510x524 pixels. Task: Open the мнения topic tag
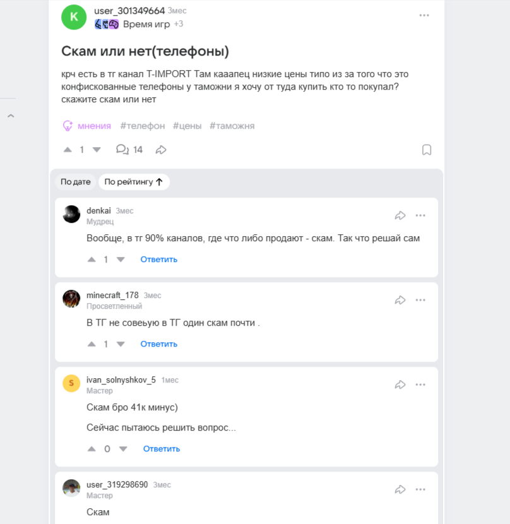point(87,126)
